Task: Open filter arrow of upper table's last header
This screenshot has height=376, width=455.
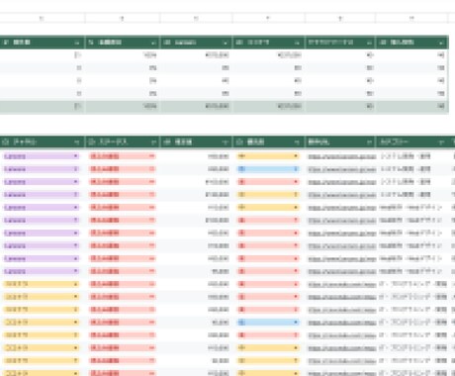Action: click(x=441, y=43)
